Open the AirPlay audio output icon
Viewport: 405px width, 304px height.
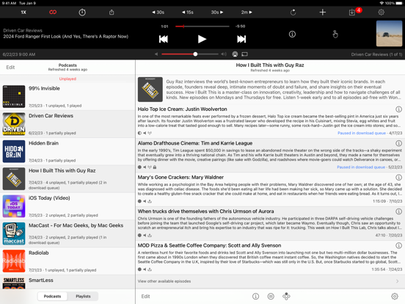tap(235, 54)
